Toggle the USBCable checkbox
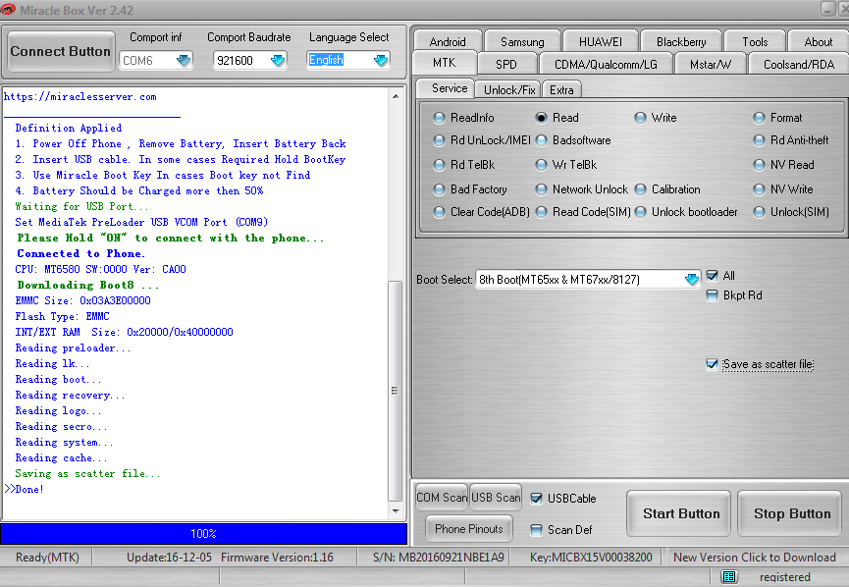This screenshot has width=849, height=587. tap(536, 499)
